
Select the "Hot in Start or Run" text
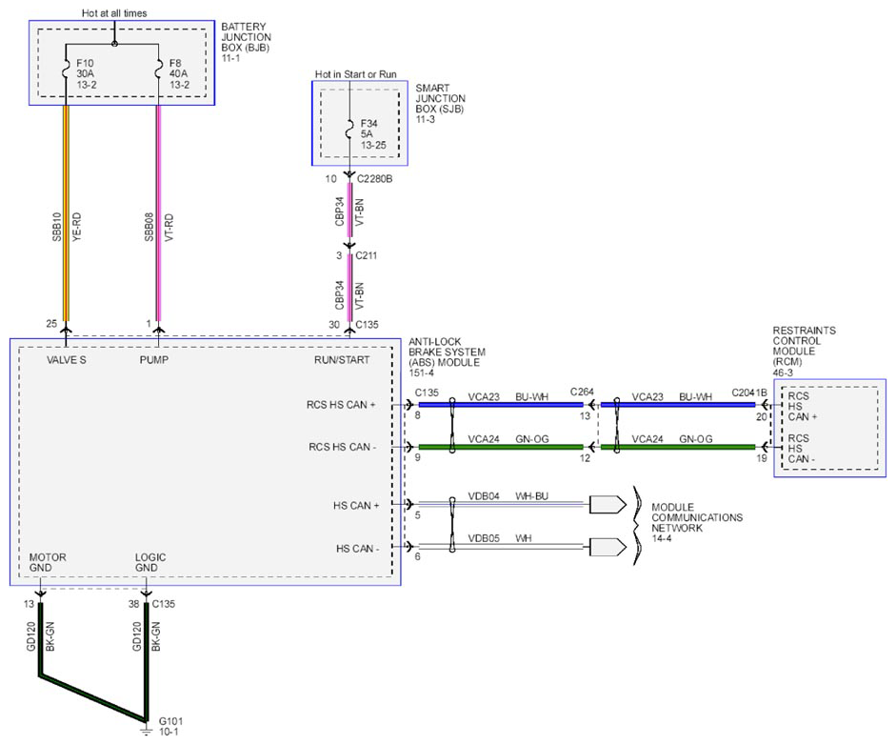point(355,74)
